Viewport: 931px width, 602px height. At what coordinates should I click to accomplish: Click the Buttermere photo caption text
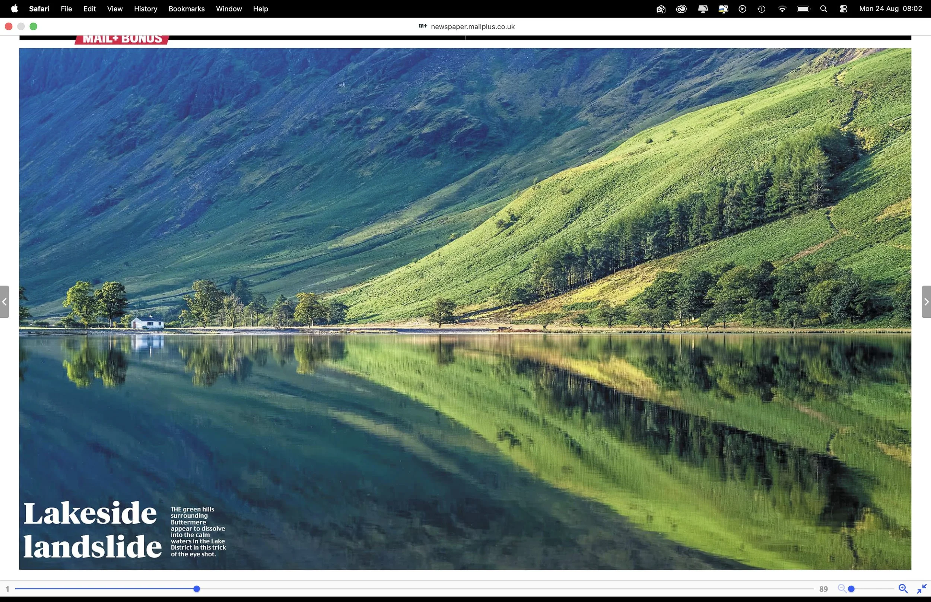(198, 531)
